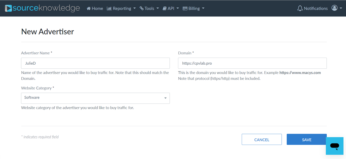Viewport: 346px width, 159px height.
Task: Click the SAVE button
Action: (307, 139)
